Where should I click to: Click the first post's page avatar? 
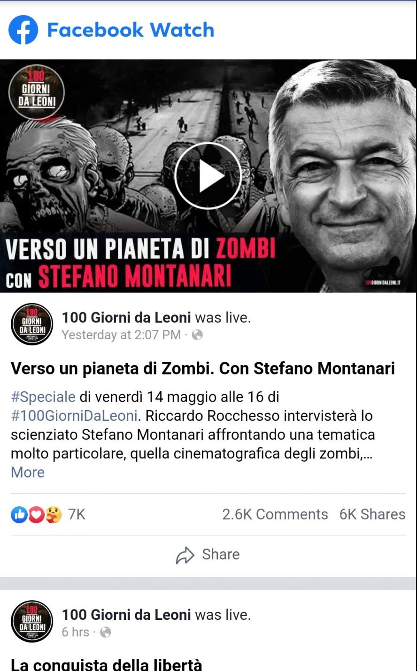pos(32,324)
